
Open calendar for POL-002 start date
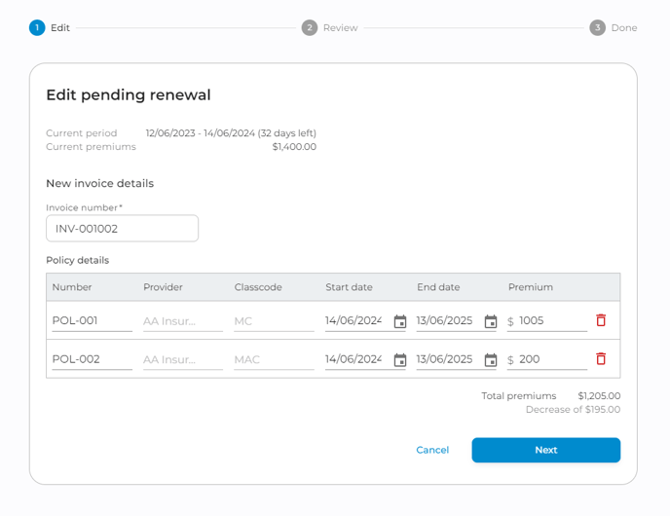pyautogui.click(x=399, y=360)
